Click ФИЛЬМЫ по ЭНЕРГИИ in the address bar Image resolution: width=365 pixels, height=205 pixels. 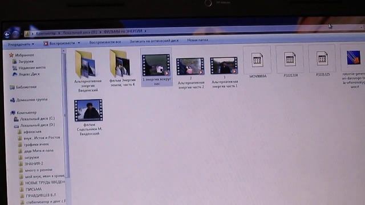(x=123, y=31)
